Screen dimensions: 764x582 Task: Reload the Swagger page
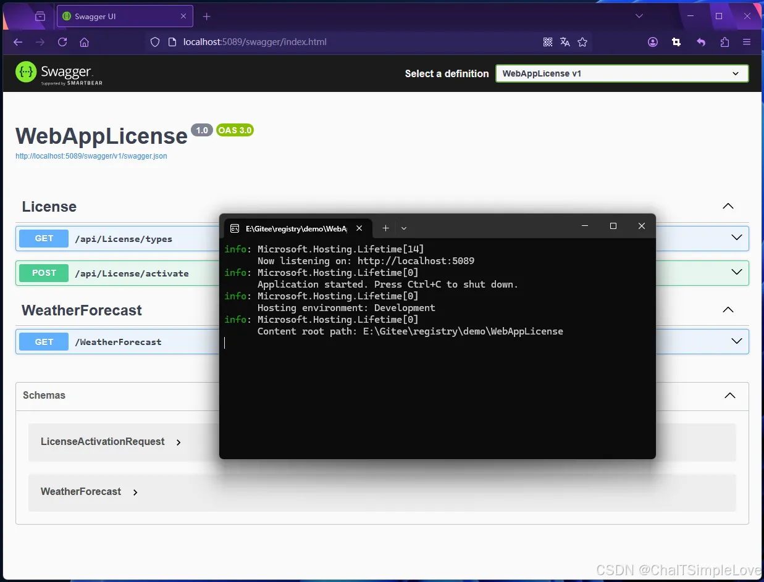pyautogui.click(x=62, y=42)
